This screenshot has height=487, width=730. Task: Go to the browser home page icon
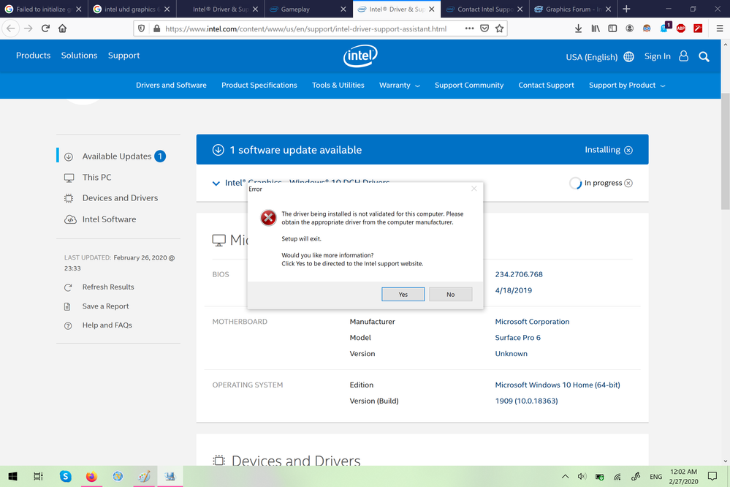coord(62,29)
